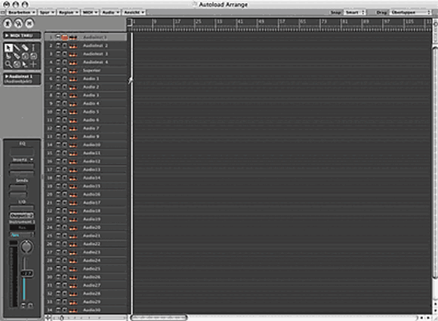Mute track 1

(x=58, y=37)
